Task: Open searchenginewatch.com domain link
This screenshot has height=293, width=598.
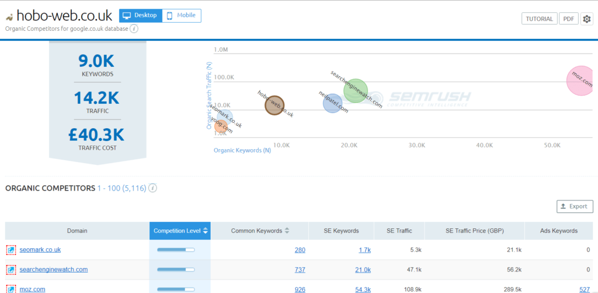Action: tap(53, 269)
